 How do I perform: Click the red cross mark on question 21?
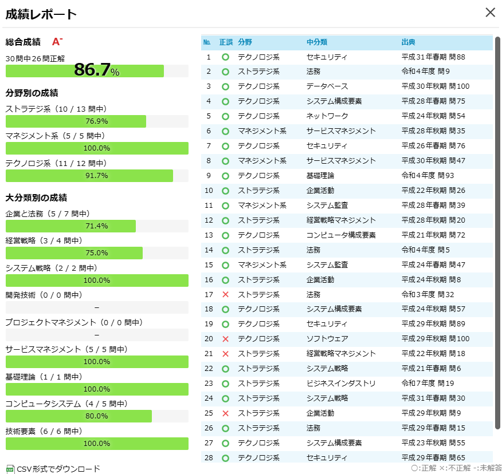coord(226,354)
